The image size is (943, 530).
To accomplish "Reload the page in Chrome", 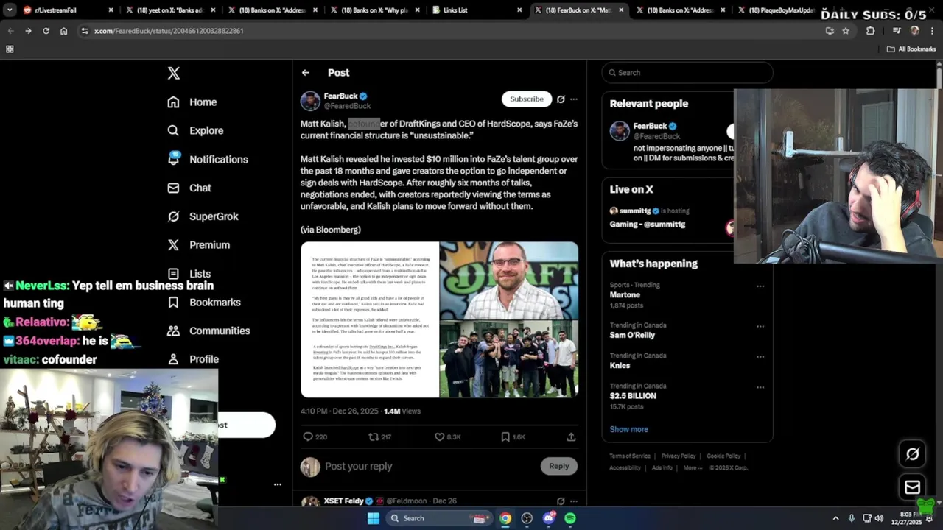I will click(x=46, y=31).
